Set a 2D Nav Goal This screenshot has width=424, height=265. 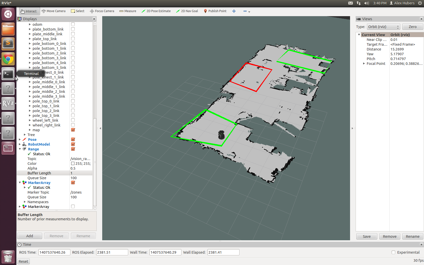[187, 11]
